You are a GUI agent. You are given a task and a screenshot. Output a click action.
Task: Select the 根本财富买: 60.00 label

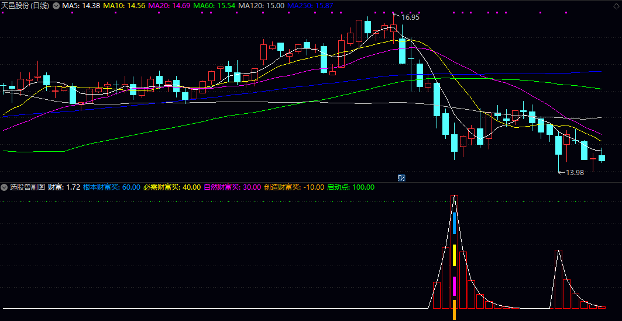click(112, 187)
